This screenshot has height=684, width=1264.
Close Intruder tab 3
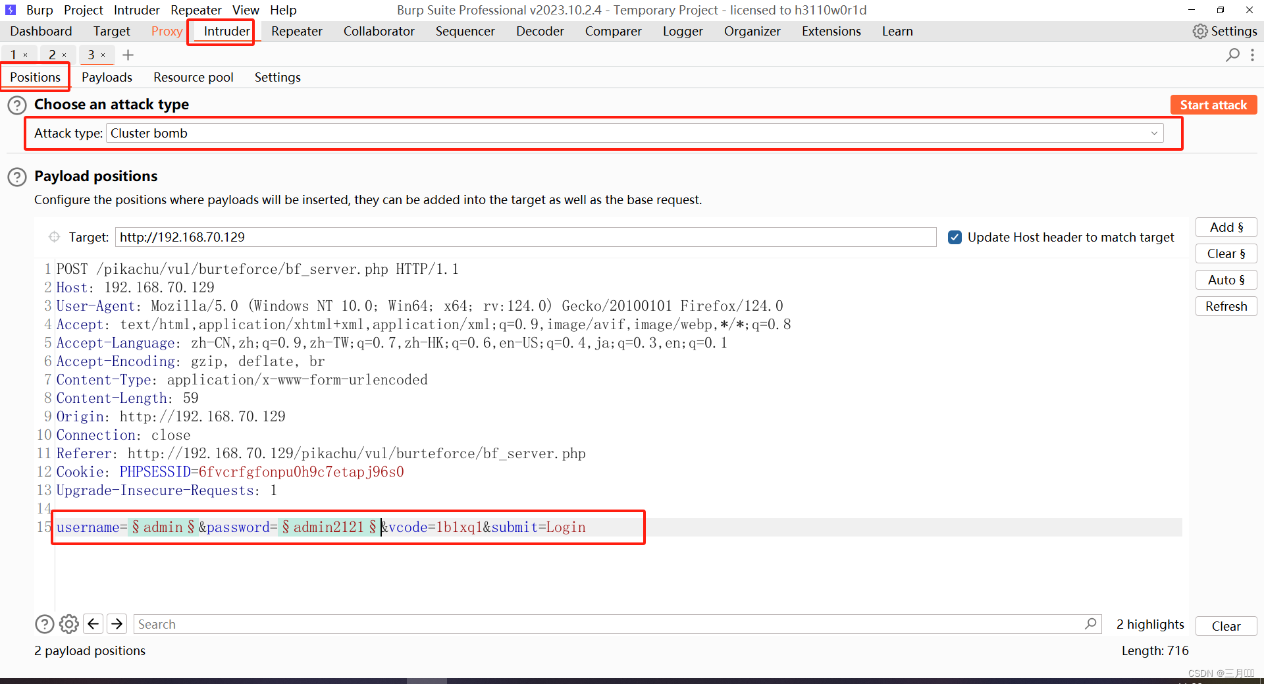[103, 55]
